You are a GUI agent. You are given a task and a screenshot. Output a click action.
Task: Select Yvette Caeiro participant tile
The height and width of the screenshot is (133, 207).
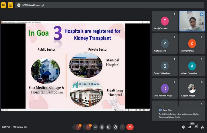pos(165,43)
